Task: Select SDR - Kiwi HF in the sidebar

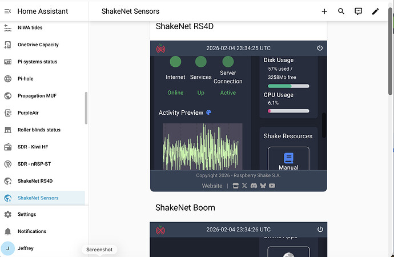Action: [x=33, y=147]
